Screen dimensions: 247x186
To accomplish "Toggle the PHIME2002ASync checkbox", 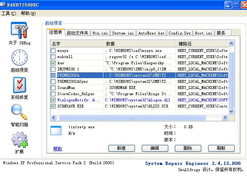I will 53,81.
